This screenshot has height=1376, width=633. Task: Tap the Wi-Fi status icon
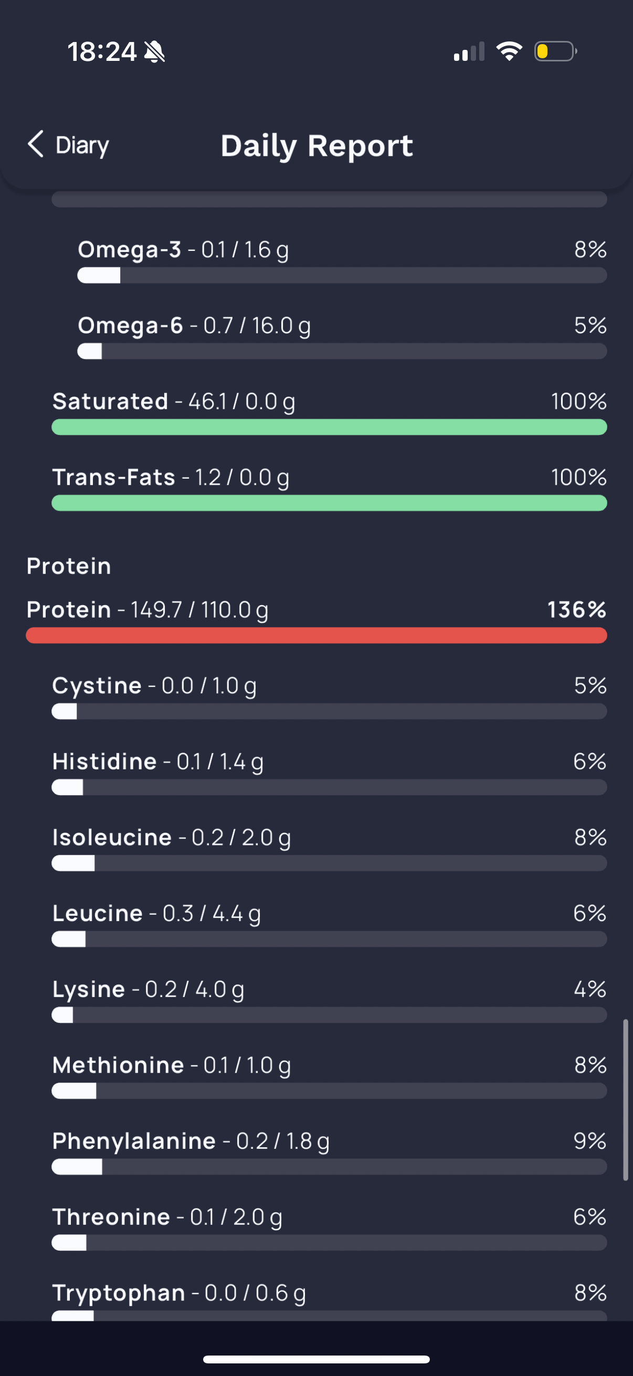509,51
